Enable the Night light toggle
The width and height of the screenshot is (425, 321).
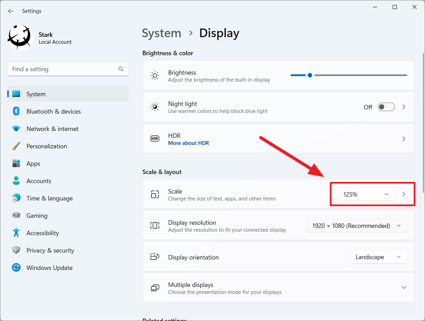[386, 107]
